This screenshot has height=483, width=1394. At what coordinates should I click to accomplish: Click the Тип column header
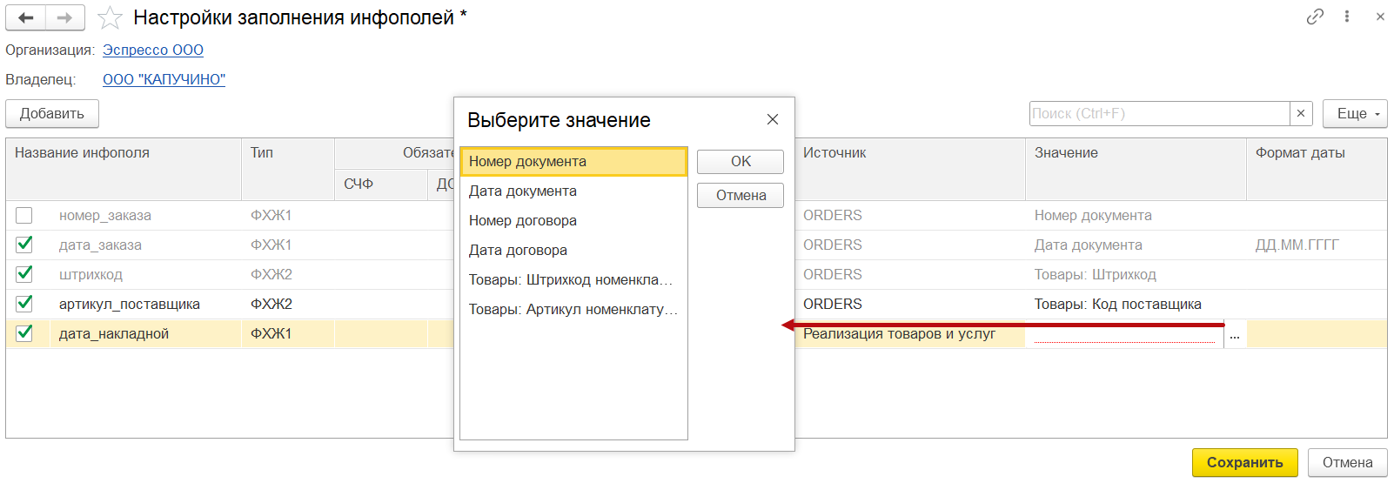click(x=288, y=169)
